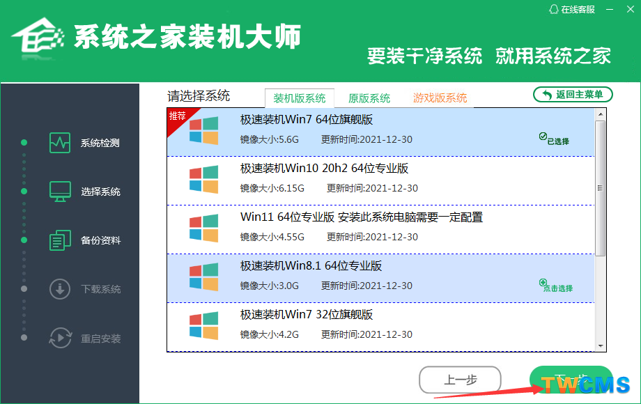
Task: Click 镜像大小:4.55G text
Action: pos(272,237)
